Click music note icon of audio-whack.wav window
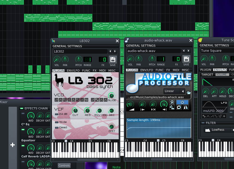The height and width of the screenshot is (169, 234). [x=127, y=40]
